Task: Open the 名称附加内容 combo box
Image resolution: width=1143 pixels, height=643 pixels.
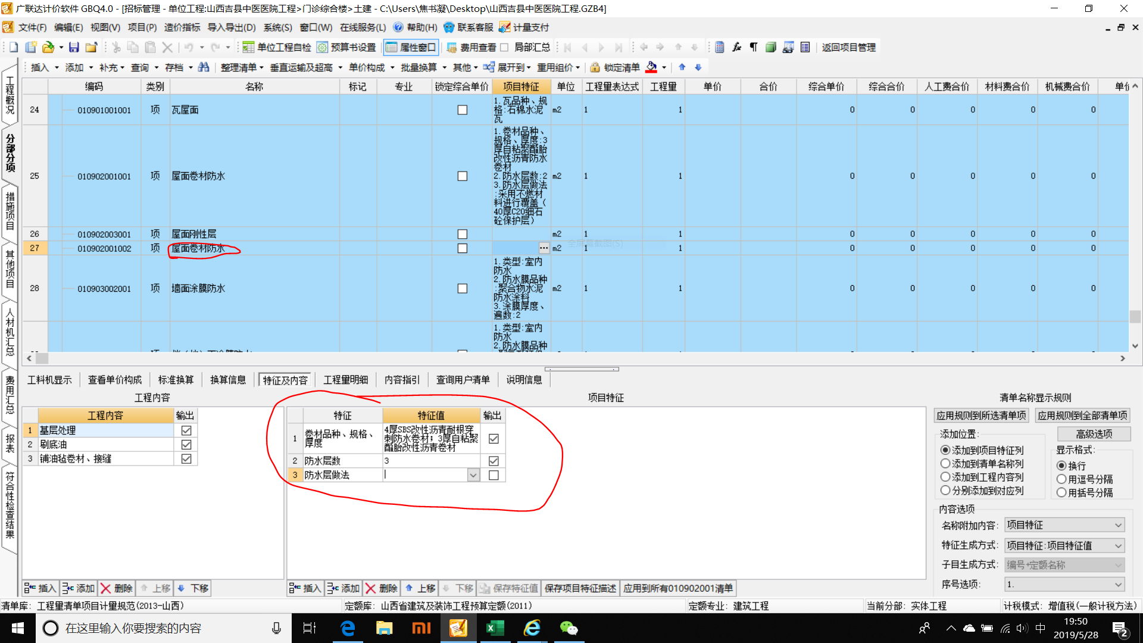Action: coord(1118,525)
